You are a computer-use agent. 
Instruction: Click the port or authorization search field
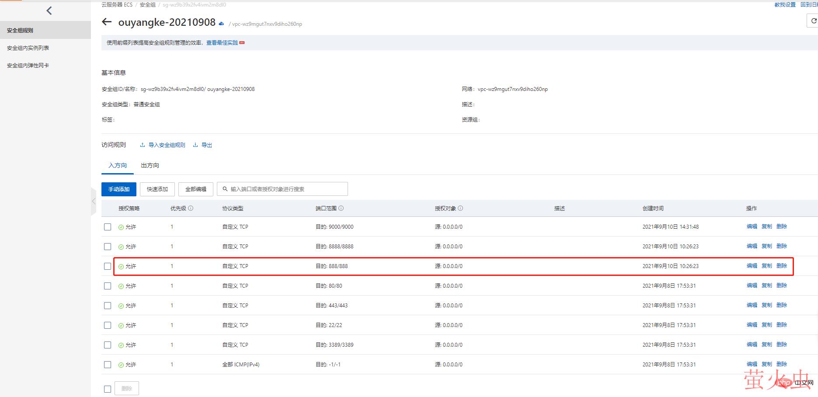(286, 189)
